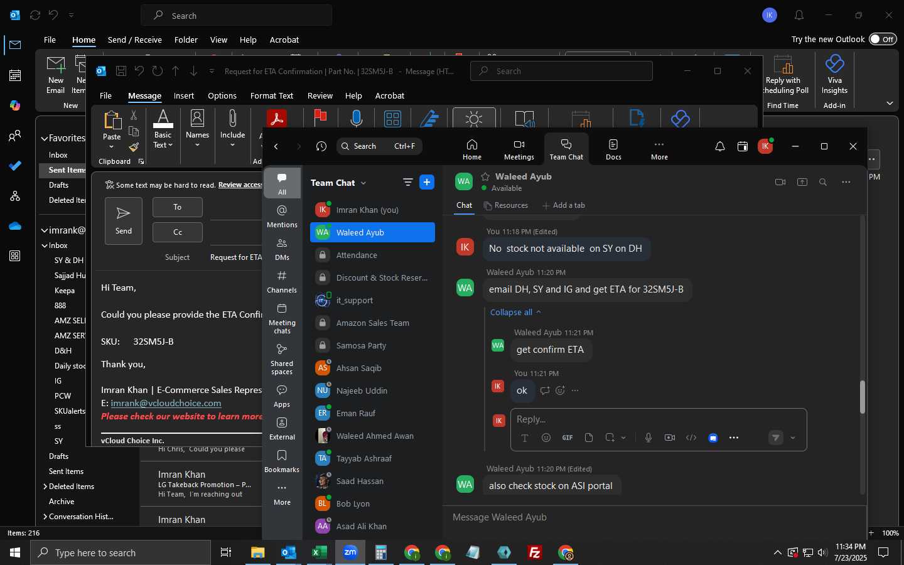Open Calendar in Outlook's left rail
The image size is (904, 565).
(15, 75)
